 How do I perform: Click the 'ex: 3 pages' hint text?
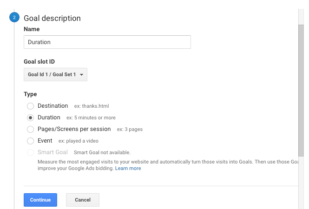point(130,129)
